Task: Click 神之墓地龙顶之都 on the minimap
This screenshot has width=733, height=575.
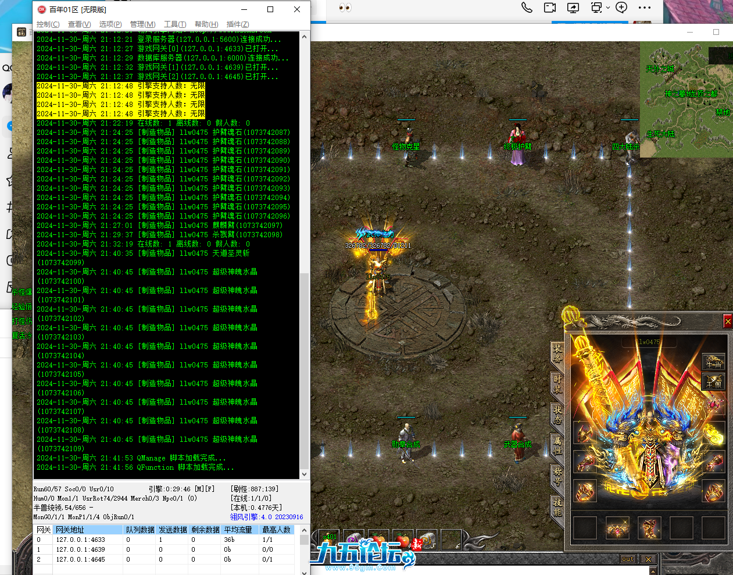Action: point(691,94)
